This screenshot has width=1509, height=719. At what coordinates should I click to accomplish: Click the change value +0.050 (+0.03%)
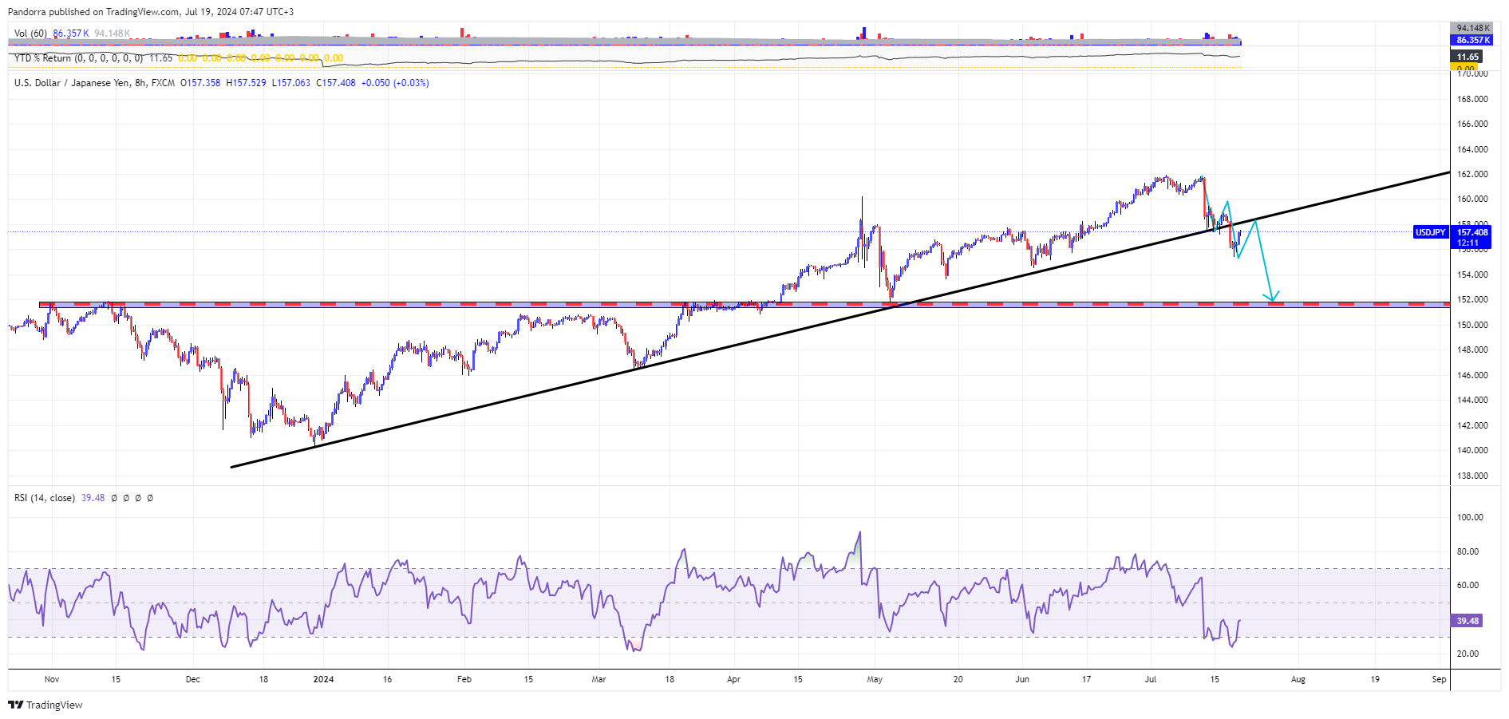395,83
